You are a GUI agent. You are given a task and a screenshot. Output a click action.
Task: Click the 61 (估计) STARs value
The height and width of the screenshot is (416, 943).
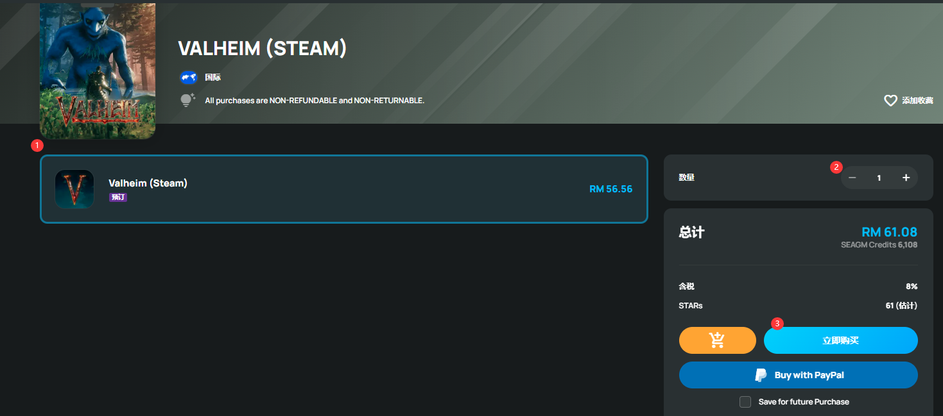(901, 306)
